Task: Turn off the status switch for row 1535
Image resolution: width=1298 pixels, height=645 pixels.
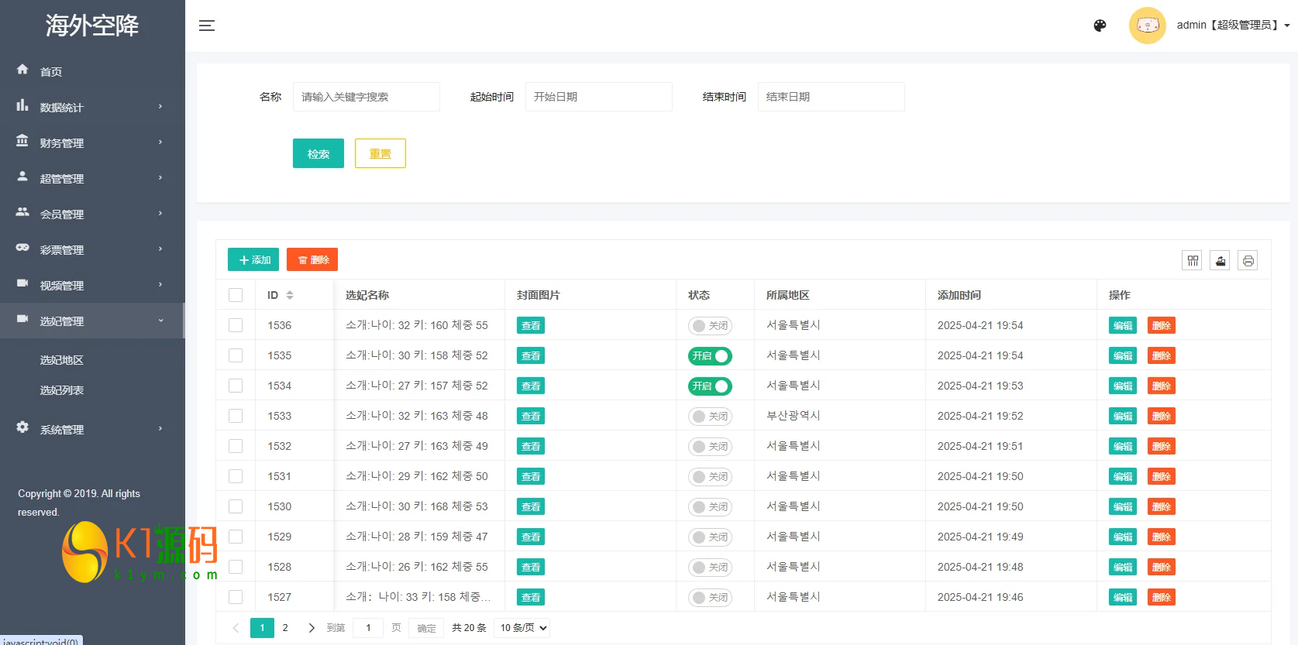Action: tap(710, 356)
